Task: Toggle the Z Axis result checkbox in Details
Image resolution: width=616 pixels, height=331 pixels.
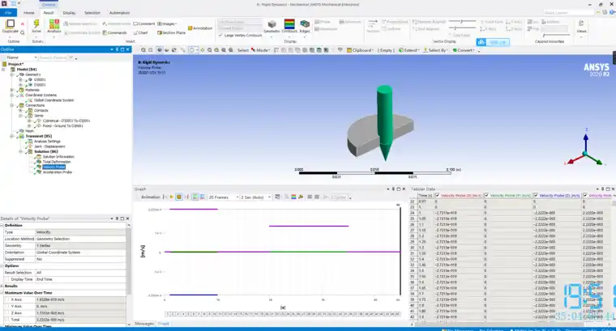Action: [7, 313]
